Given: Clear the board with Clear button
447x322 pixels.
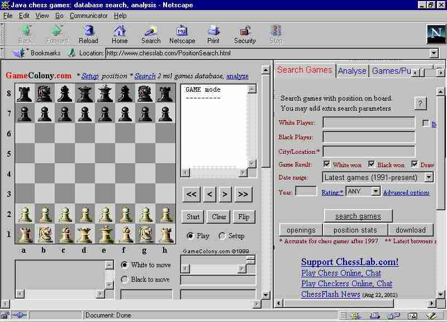Looking at the screenshot, I should (219, 217).
